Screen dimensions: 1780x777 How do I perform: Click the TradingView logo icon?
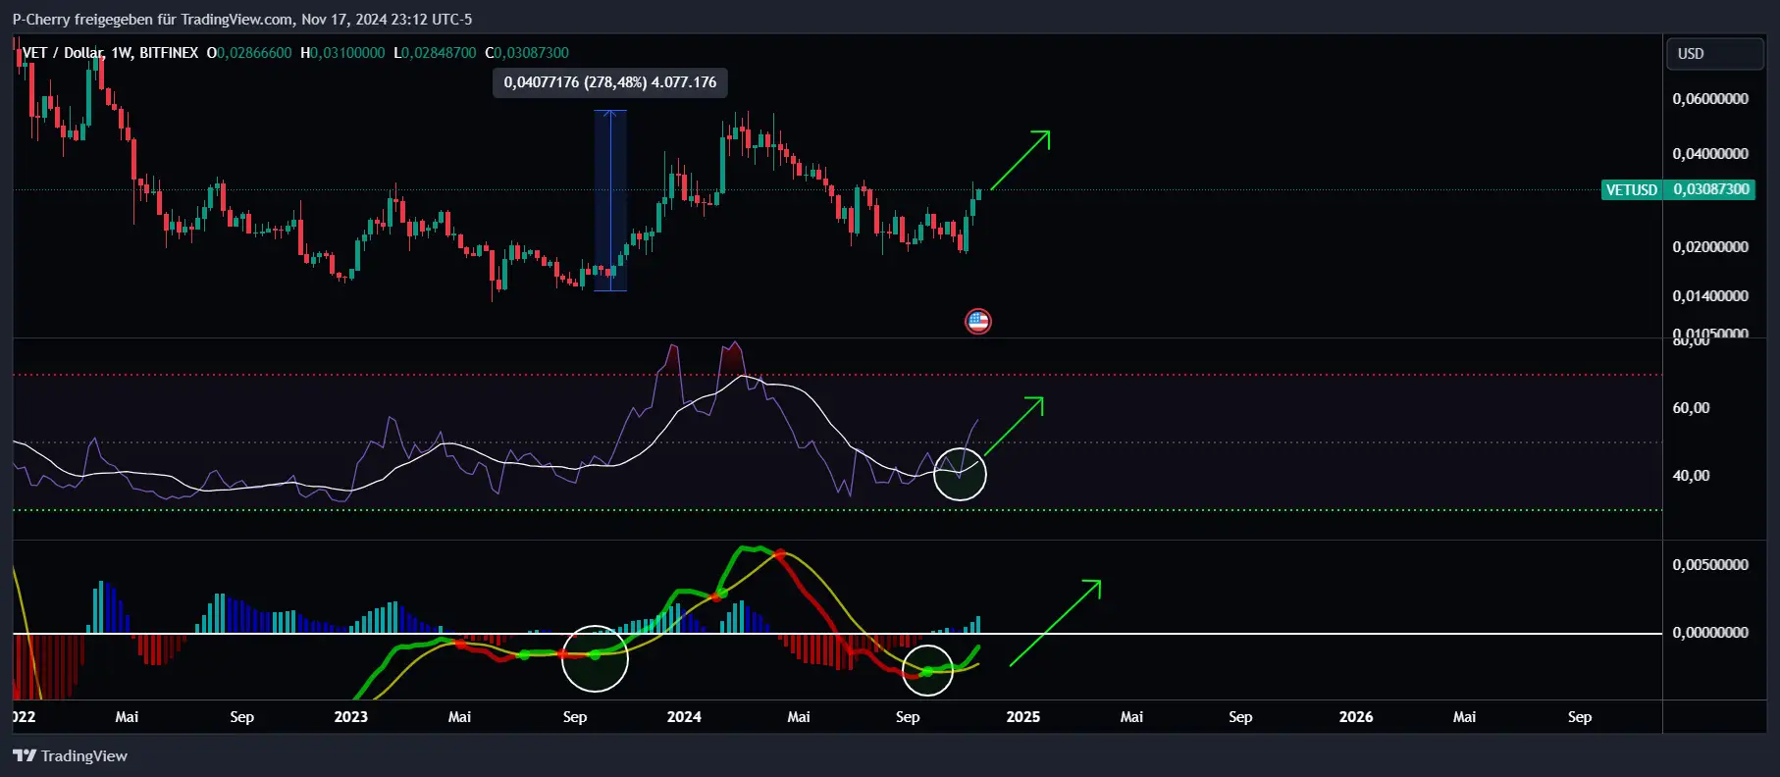[25, 755]
